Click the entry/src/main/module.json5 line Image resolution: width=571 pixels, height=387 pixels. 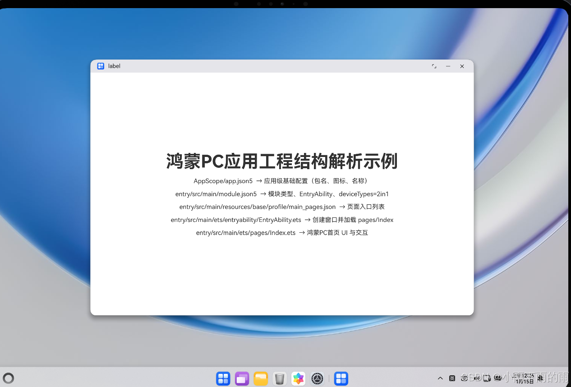pos(282,194)
